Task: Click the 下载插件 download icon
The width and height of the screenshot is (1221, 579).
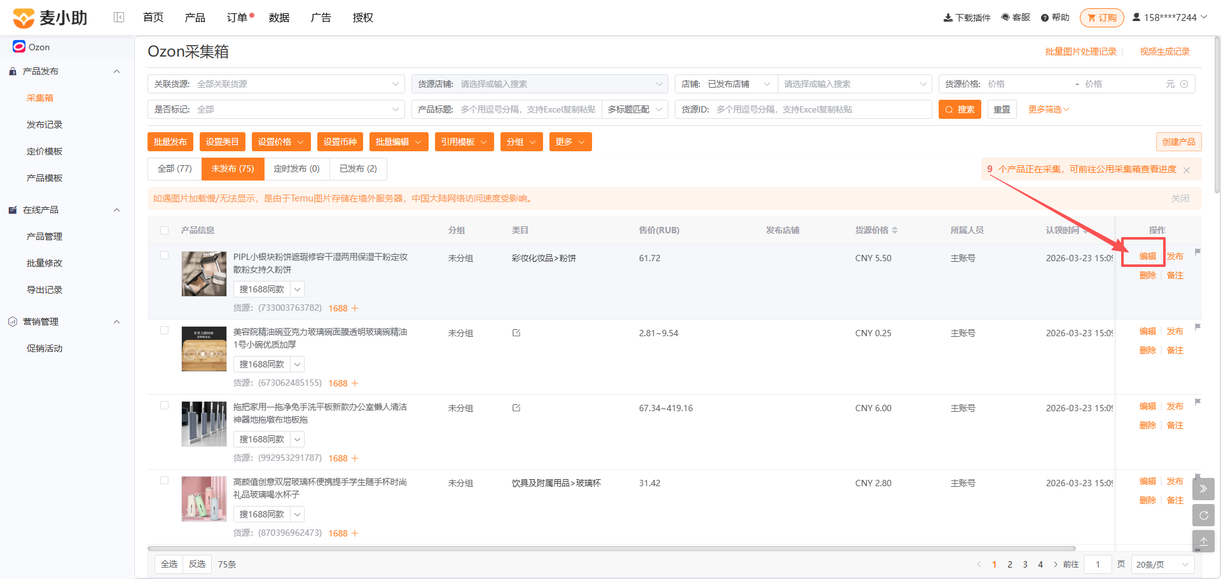Action: 948,18
